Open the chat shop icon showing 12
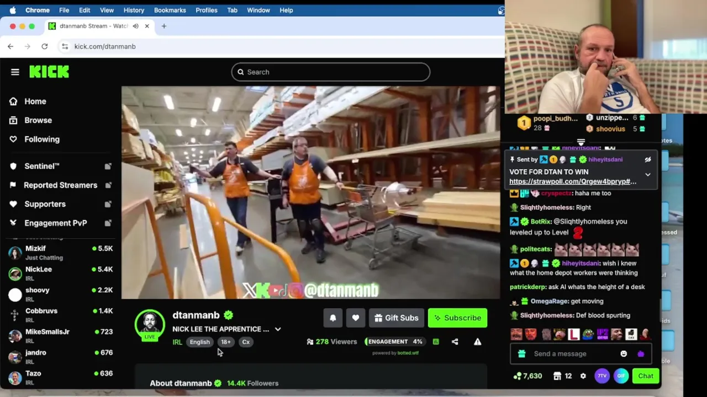The image size is (707, 397). point(563,376)
